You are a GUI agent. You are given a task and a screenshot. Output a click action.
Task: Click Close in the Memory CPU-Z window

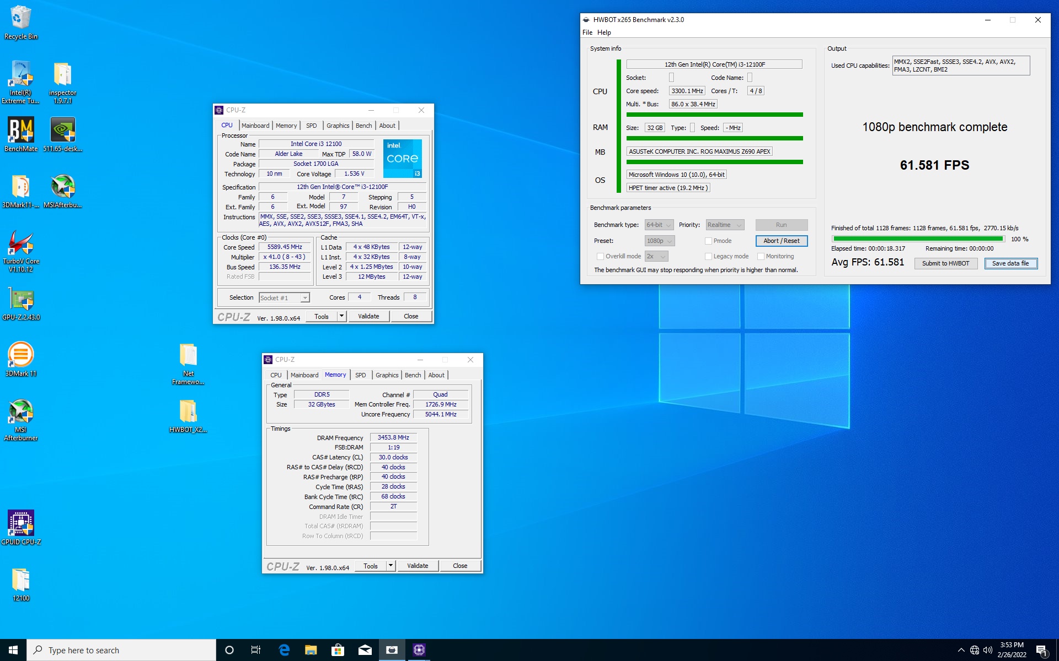coord(460,566)
